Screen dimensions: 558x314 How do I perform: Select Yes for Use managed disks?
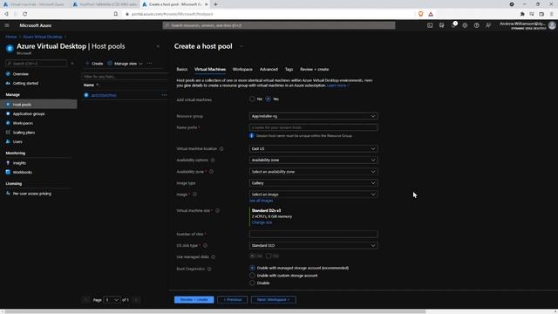[252, 256]
